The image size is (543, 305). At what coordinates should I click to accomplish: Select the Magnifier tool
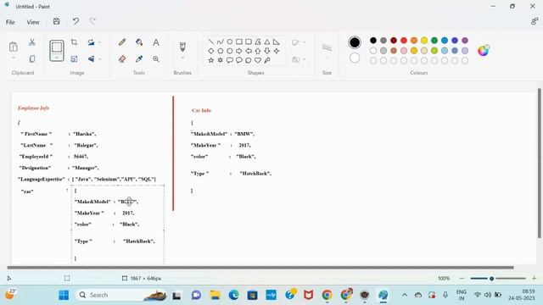(156, 59)
